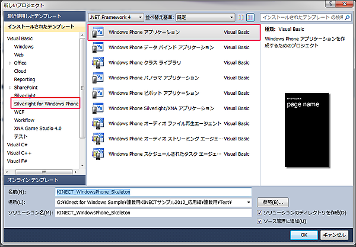Expand the Office node in template tree
The width and height of the screenshot is (356, 247).
click(10, 62)
